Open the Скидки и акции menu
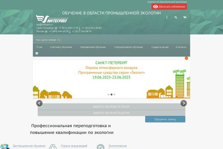 (x=160, y=47)
